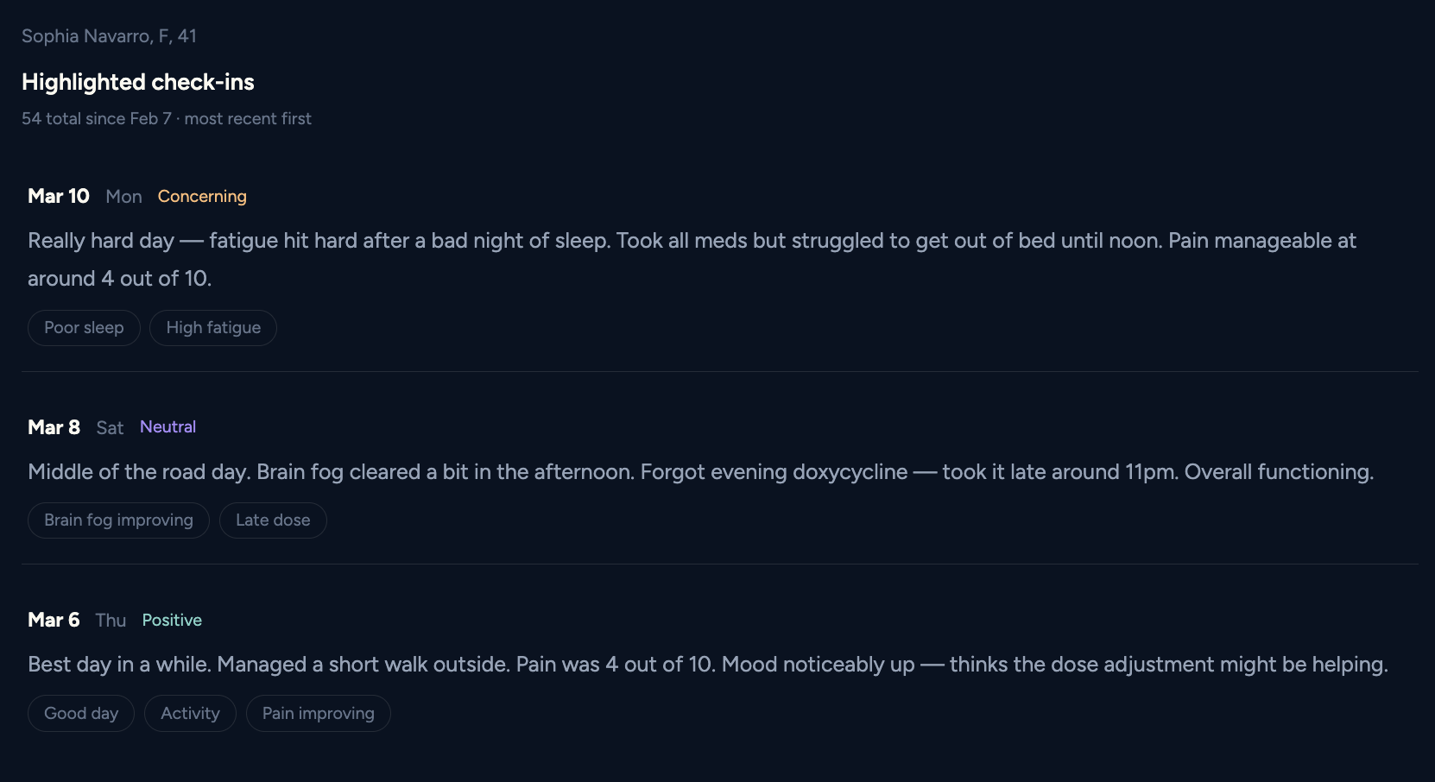Viewport: 1435px width, 782px height.
Task: Open the Mar 10 check-in date
Action: click(59, 197)
